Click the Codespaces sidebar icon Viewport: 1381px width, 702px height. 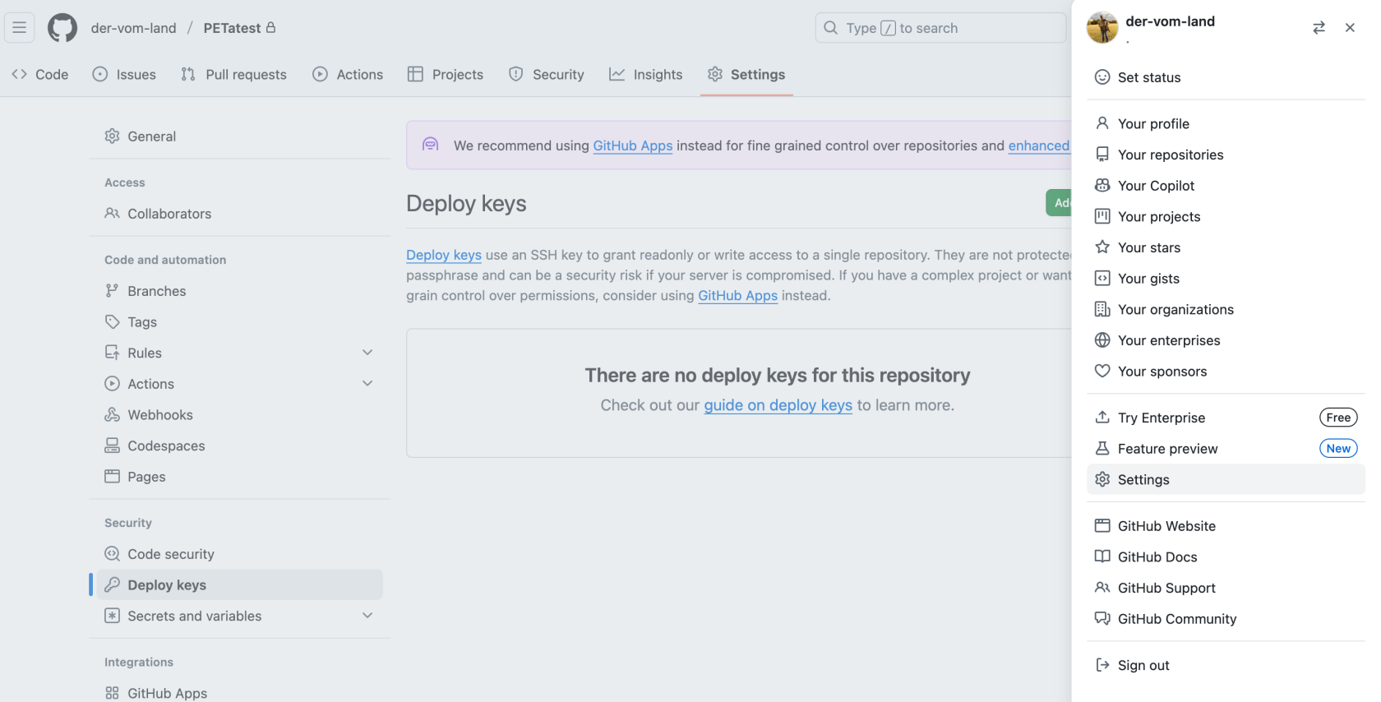[x=112, y=446]
